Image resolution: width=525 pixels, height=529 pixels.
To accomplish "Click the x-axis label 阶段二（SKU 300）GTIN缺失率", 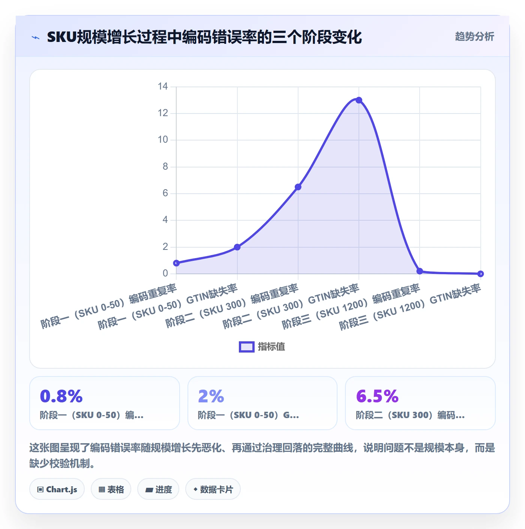I will coord(291,306).
